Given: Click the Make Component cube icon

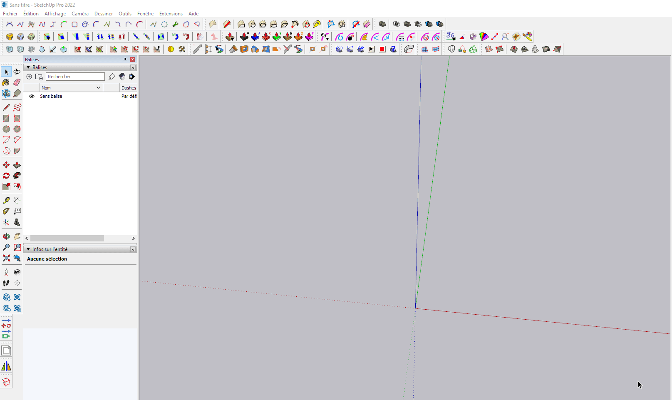Looking at the screenshot, I should click(6, 93).
